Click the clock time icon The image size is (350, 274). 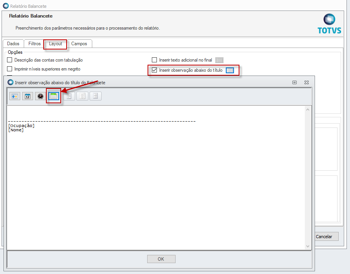[40, 96]
